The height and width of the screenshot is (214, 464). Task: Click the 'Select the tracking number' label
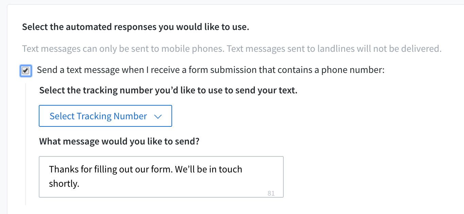click(x=168, y=91)
